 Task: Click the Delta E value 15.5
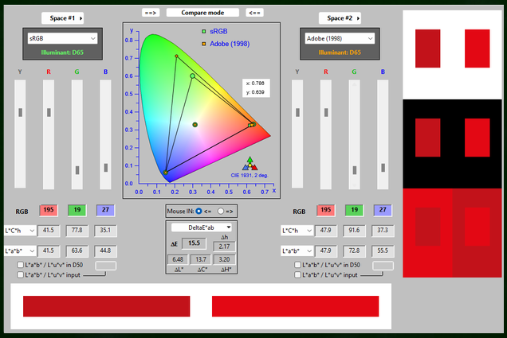[x=194, y=243]
